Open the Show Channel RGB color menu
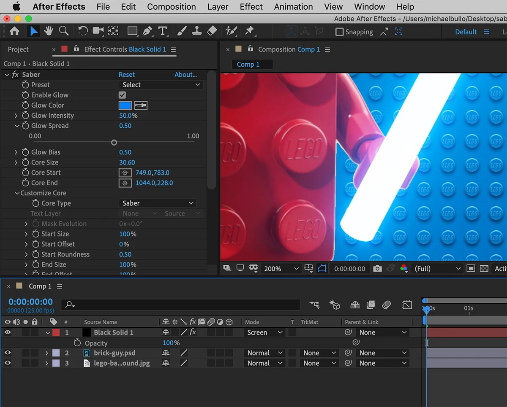 (x=404, y=268)
